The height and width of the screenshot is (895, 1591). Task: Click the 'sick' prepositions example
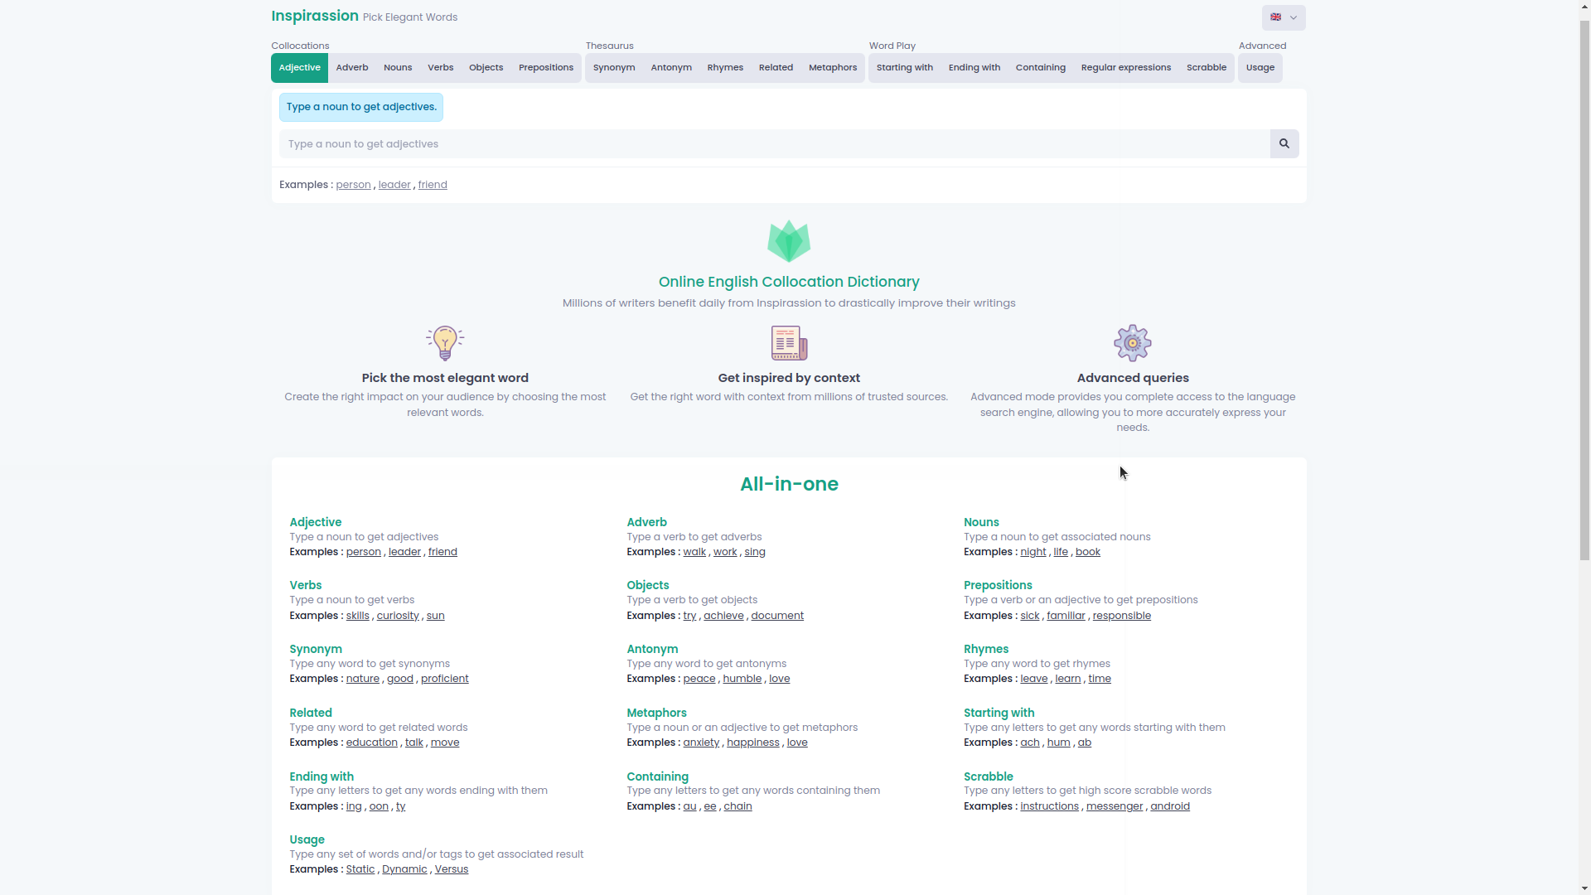[1029, 616]
